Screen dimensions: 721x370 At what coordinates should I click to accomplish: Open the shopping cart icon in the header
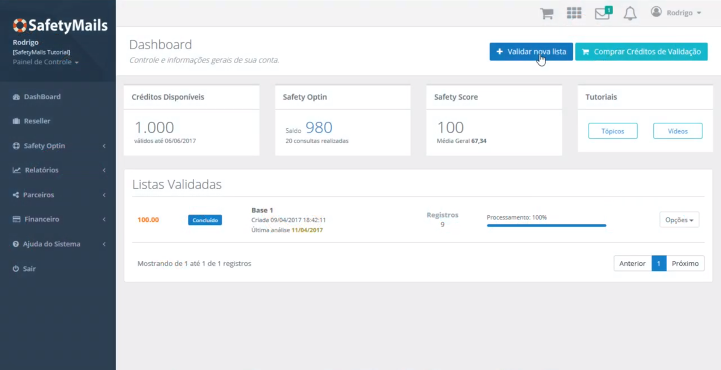pos(547,13)
